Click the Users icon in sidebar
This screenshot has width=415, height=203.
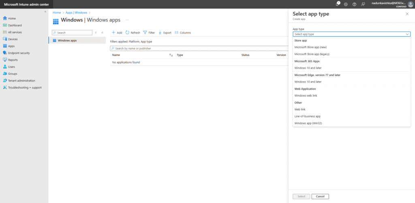click(x=5, y=67)
